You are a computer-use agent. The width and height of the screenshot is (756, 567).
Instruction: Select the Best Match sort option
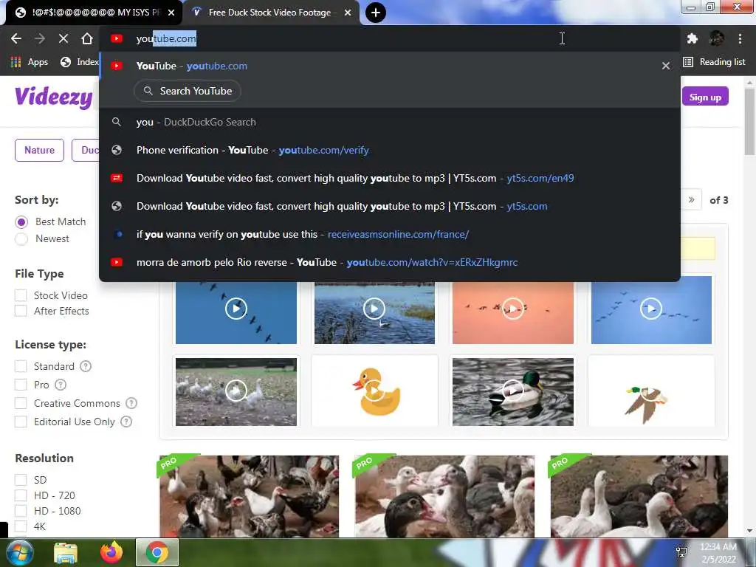(21, 222)
